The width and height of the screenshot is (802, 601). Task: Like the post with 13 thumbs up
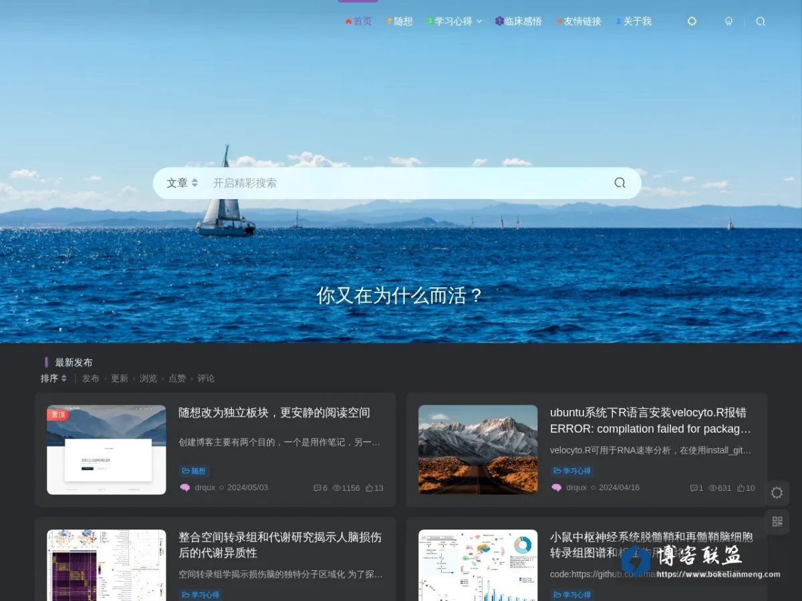tap(369, 488)
